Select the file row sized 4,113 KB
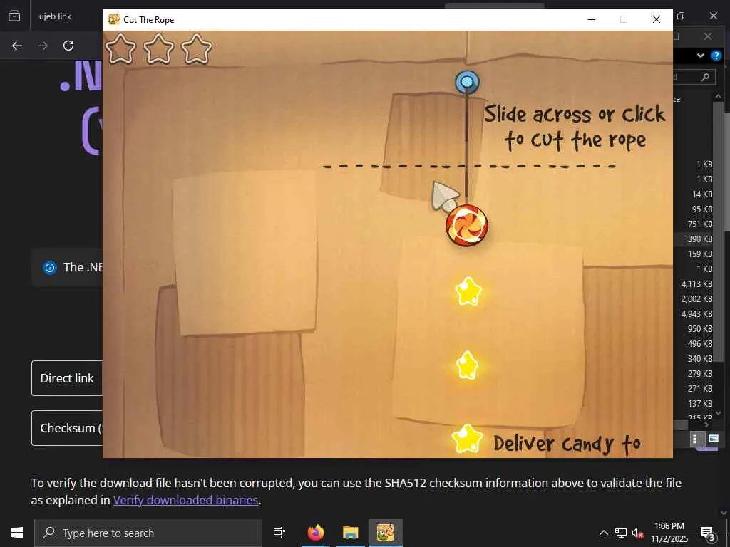Image resolution: width=730 pixels, height=547 pixels. coord(693,283)
